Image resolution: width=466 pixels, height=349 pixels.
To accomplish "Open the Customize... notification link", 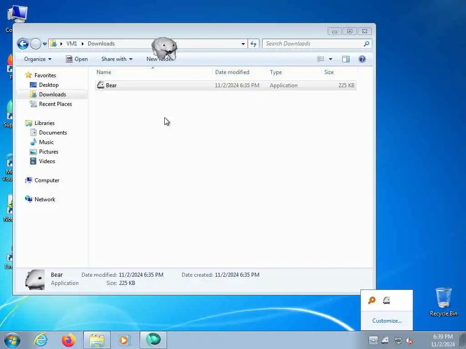I will coord(387,321).
